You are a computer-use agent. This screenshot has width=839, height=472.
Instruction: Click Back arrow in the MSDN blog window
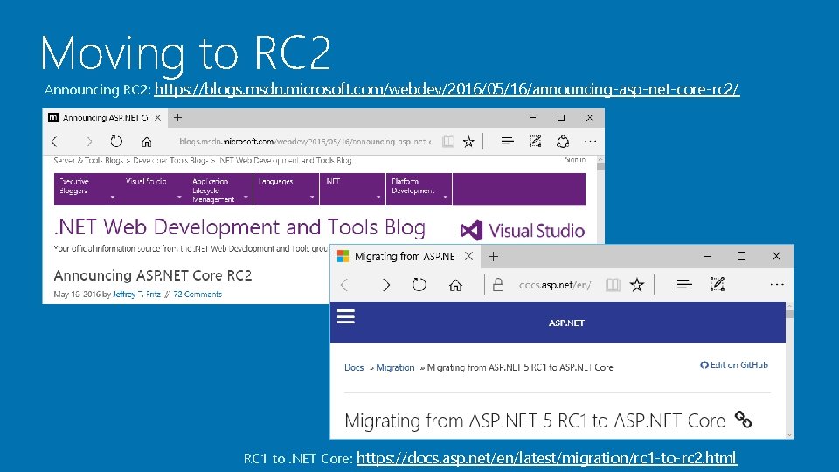54,142
